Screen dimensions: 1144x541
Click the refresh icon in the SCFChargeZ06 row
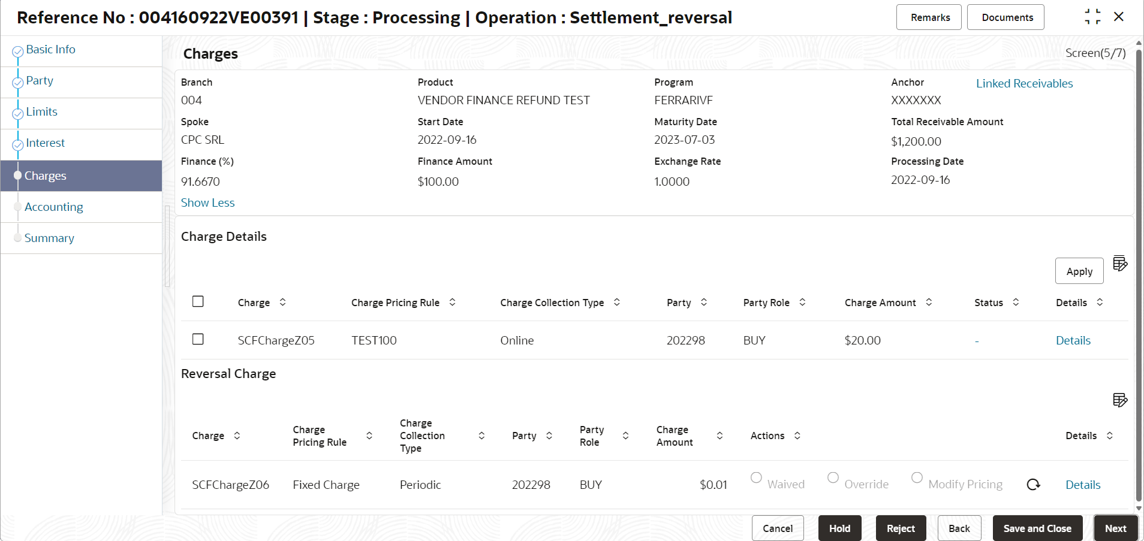(x=1033, y=485)
